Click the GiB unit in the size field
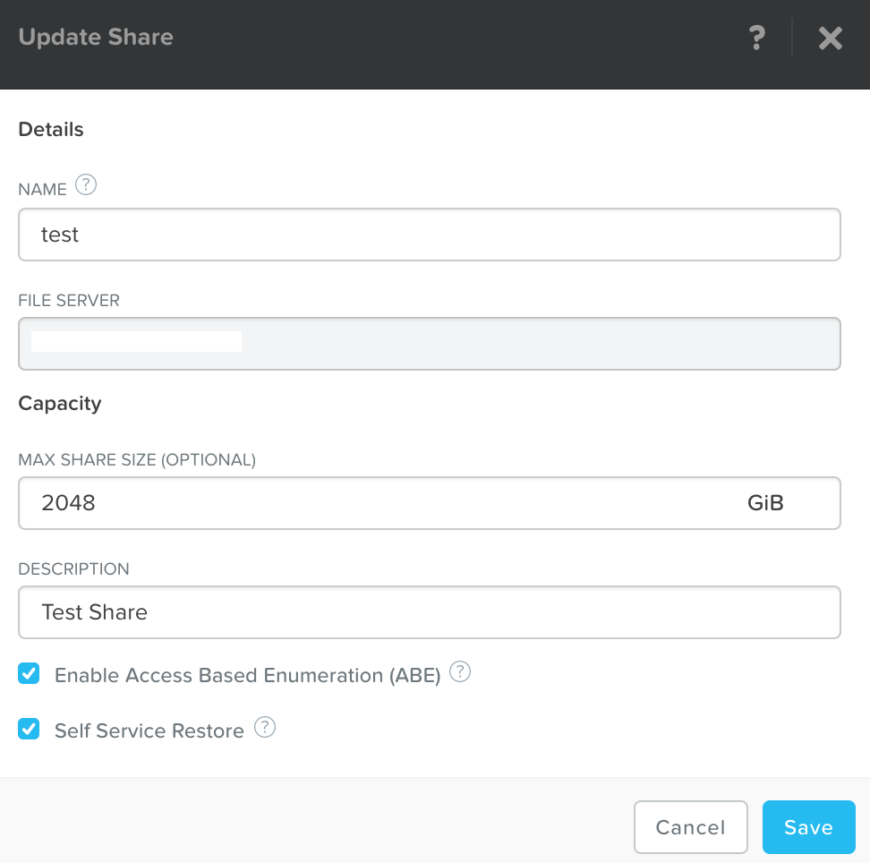 tap(765, 503)
